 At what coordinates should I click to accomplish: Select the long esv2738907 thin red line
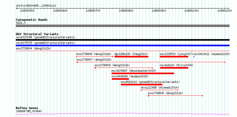pos(151,62)
